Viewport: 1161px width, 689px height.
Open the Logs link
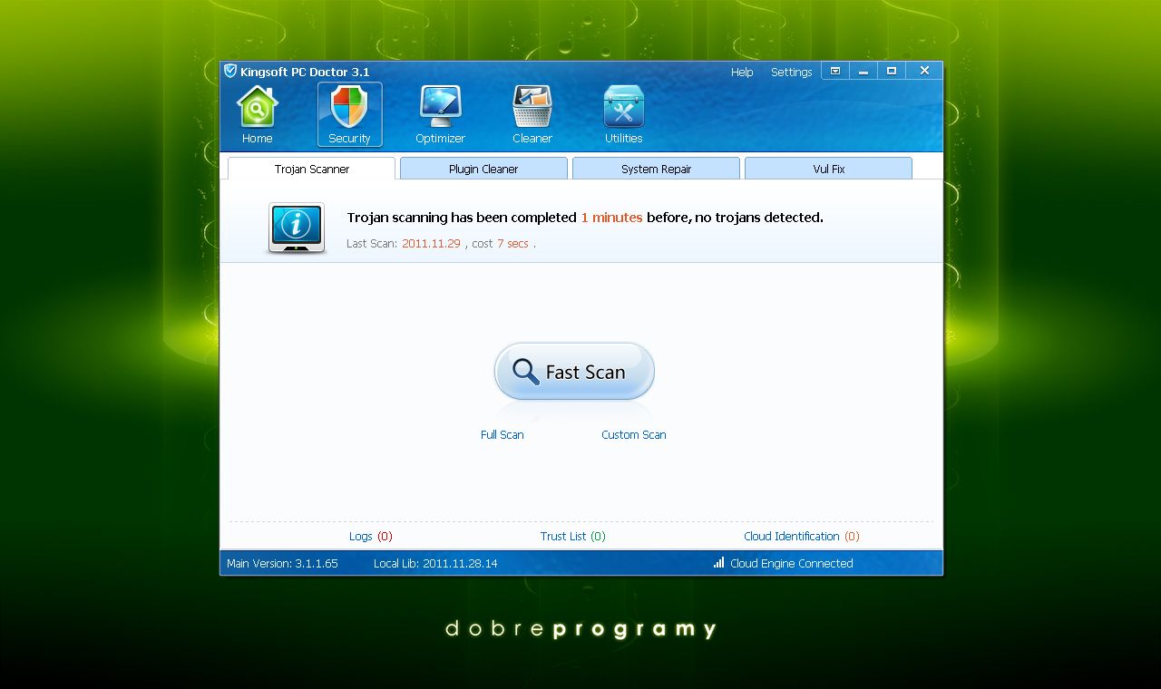(370, 536)
